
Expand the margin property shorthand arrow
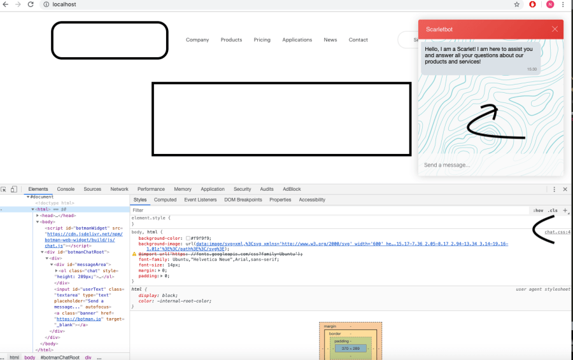point(159,270)
